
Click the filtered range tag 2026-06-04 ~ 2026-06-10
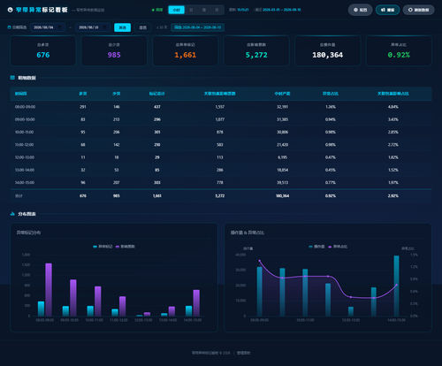[197, 27]
